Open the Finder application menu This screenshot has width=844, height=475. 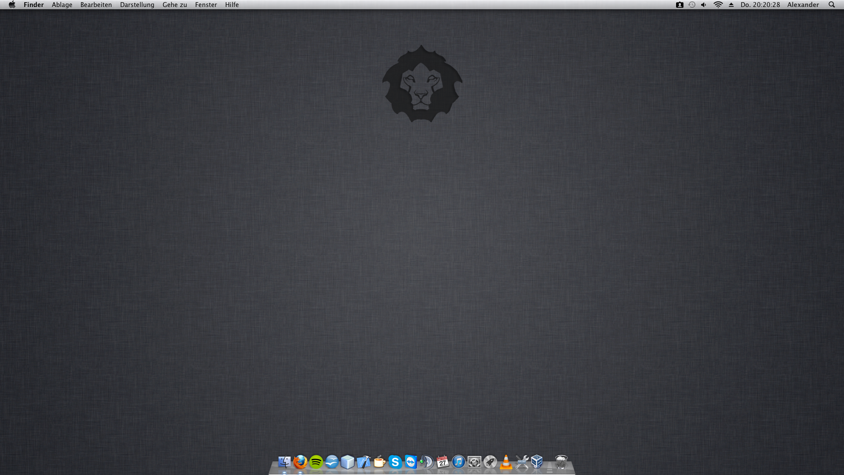click(34, 4)
